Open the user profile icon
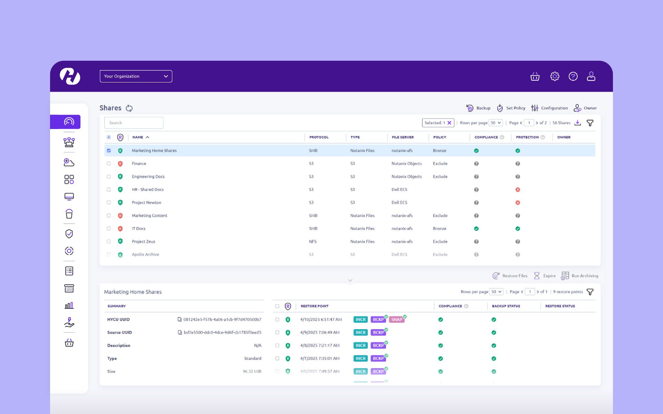 591,76
